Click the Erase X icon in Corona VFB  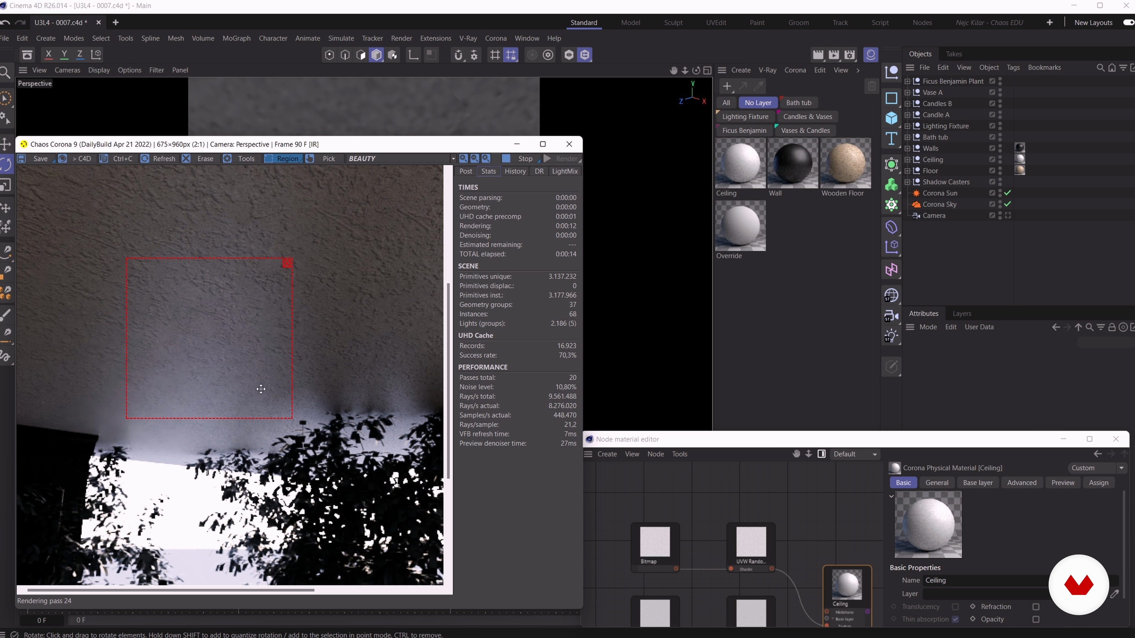click(x=187, y=159)
